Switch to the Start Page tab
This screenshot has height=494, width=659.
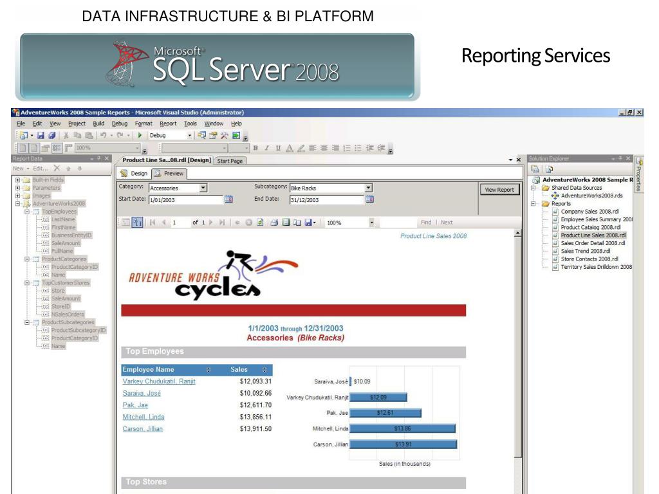pos(230,161)
